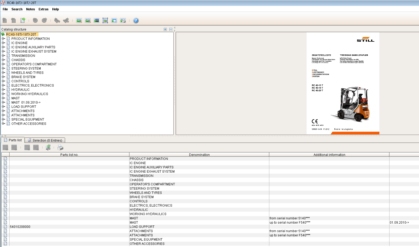Click the print picture toolbar icon
Screen dimensions: 419x247
tap(123, 20)
